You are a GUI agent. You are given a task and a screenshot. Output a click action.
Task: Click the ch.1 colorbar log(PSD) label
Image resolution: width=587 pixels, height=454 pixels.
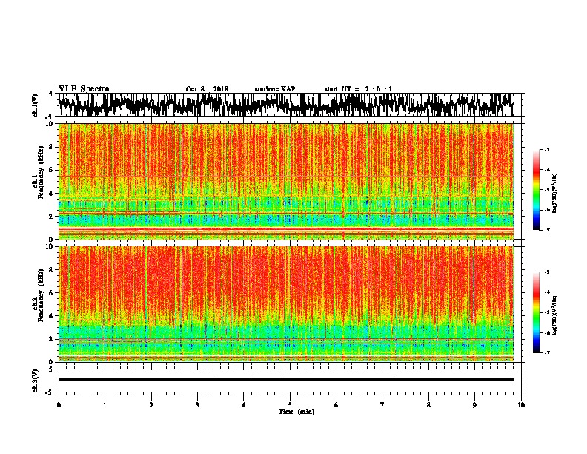tap(554, 193)
